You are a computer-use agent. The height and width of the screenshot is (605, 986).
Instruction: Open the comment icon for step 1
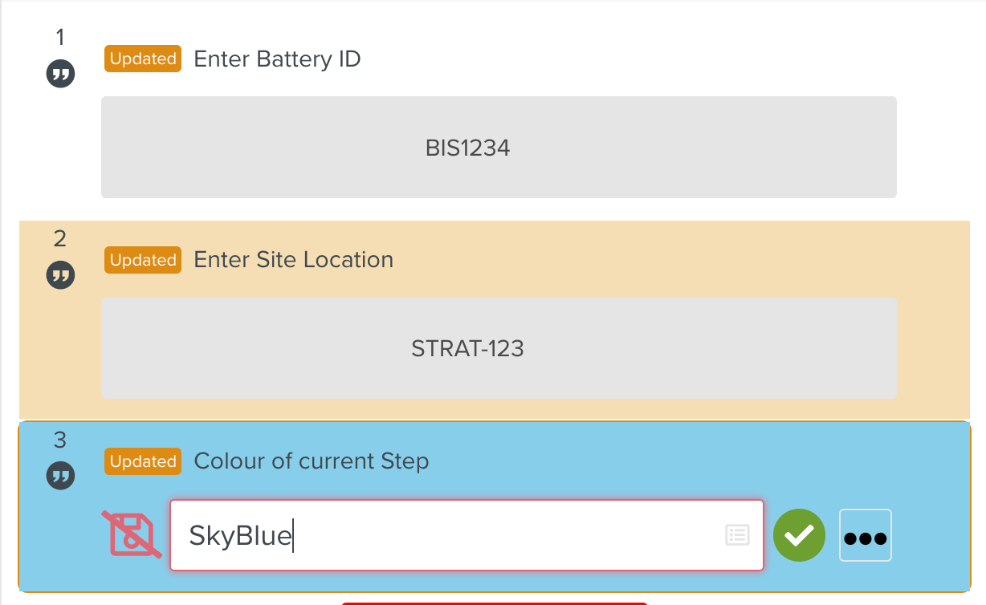click(x=60, y=75)
